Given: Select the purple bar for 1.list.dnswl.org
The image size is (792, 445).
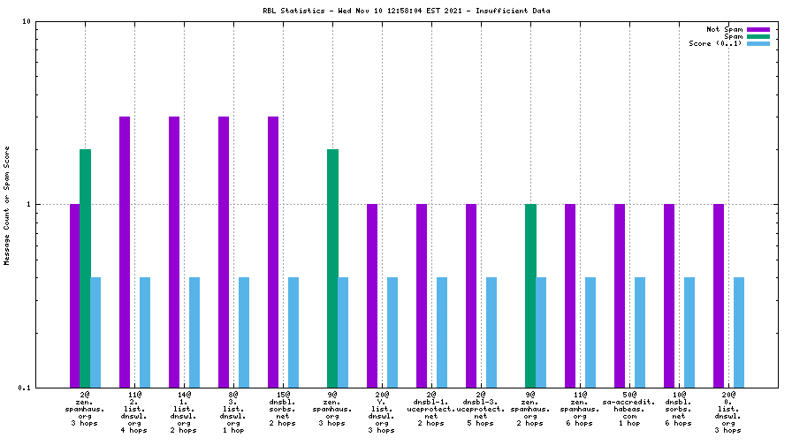Looking at the screenshot, I should (174, 252).
